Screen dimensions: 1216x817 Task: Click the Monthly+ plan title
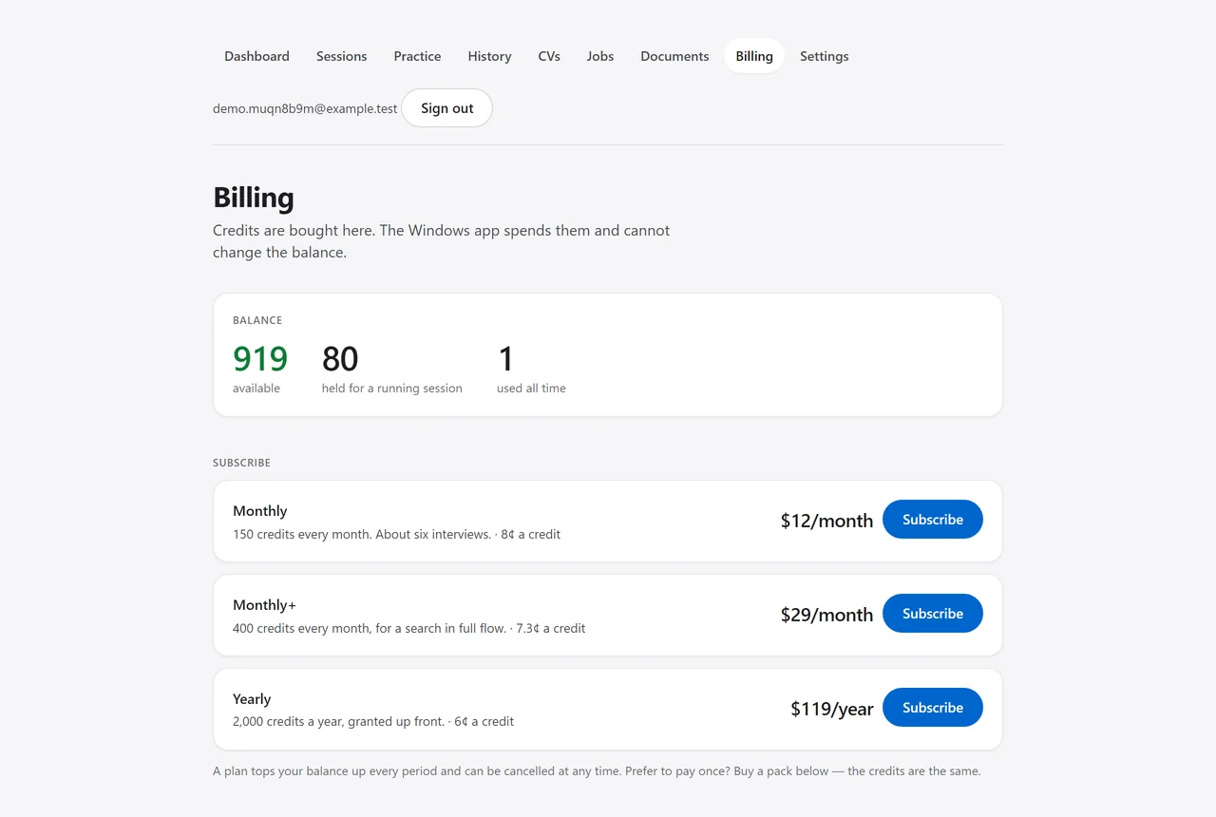tap(265, 605)
